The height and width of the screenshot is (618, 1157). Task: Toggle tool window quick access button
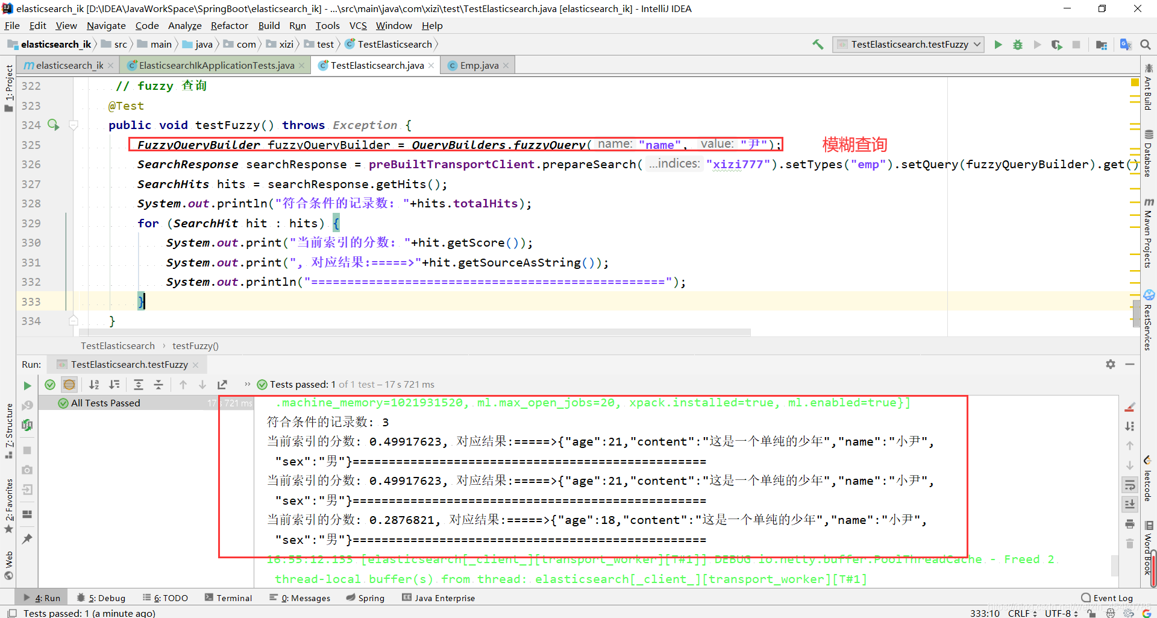click(x=12, y=613)
